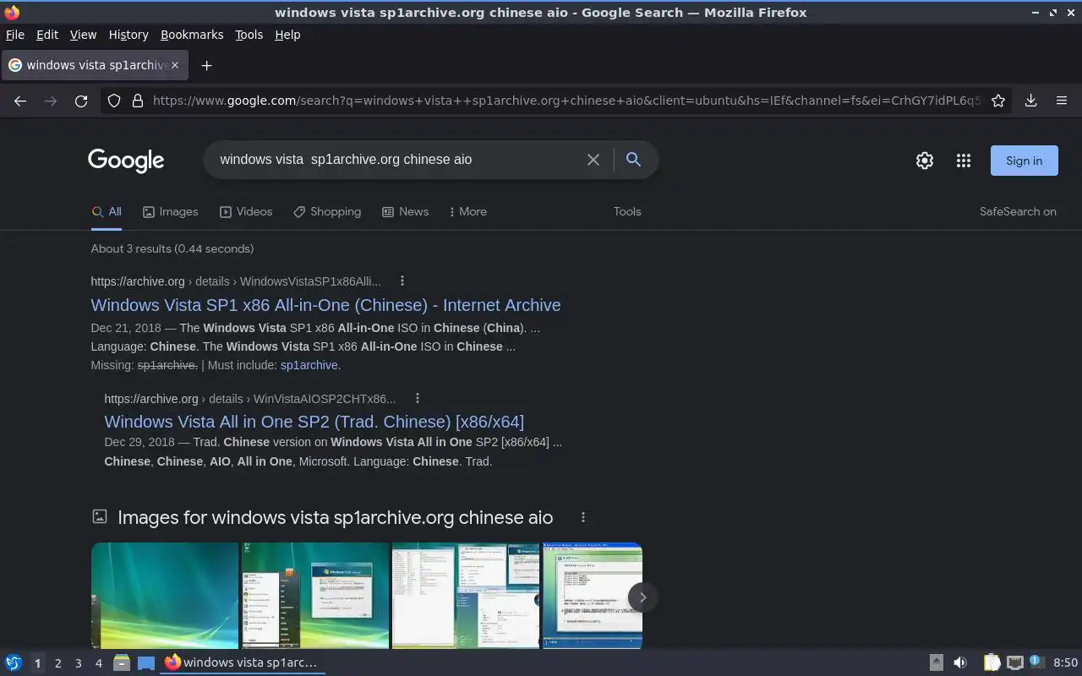Open the volume control in system tray
The width and height of the screenshot is (1082, 676).
pyautogui.click(x=959, y=663)
